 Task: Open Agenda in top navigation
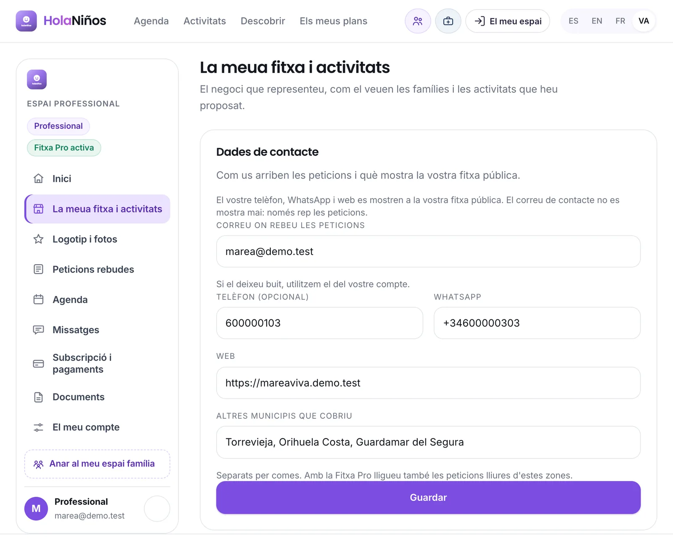[x=151, y=21]
